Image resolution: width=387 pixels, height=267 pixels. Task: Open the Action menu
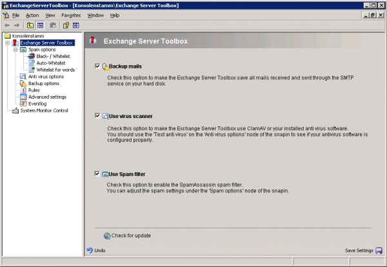[32, 15]
